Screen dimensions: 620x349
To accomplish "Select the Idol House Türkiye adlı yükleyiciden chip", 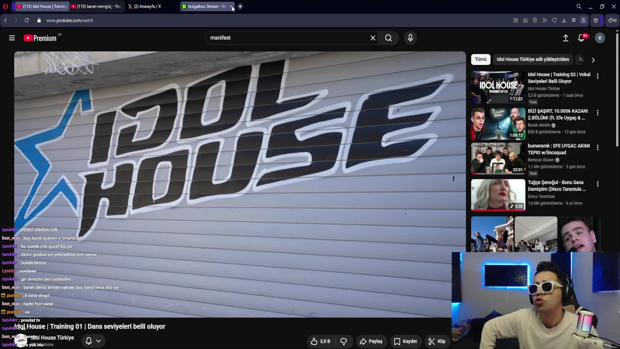I will (533, 59).
